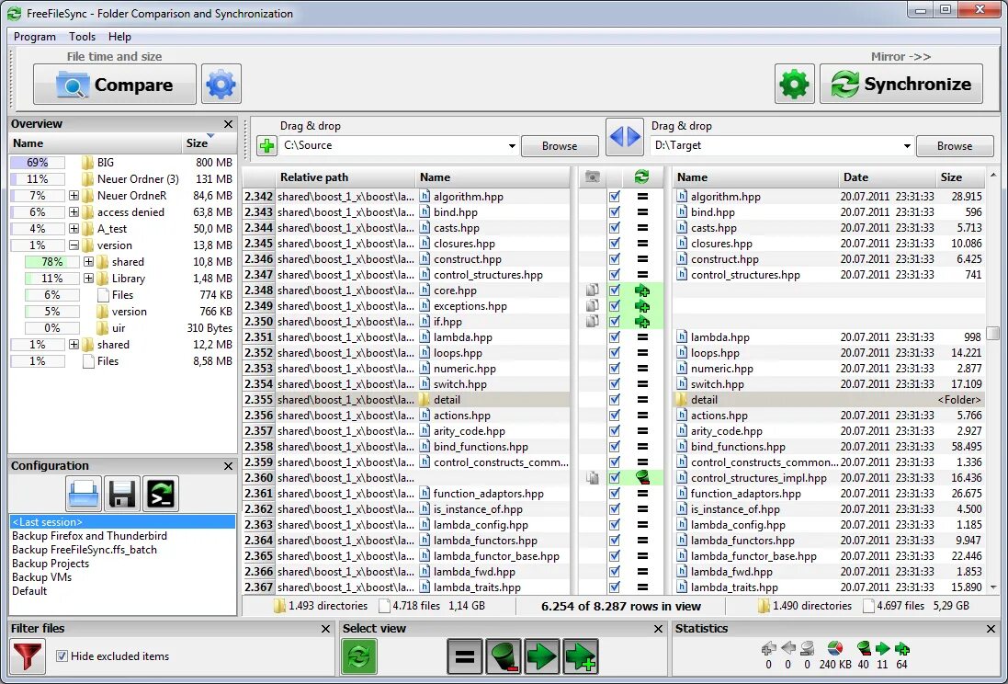
Task: Toggle delete-right files view button
Action: 504,656
